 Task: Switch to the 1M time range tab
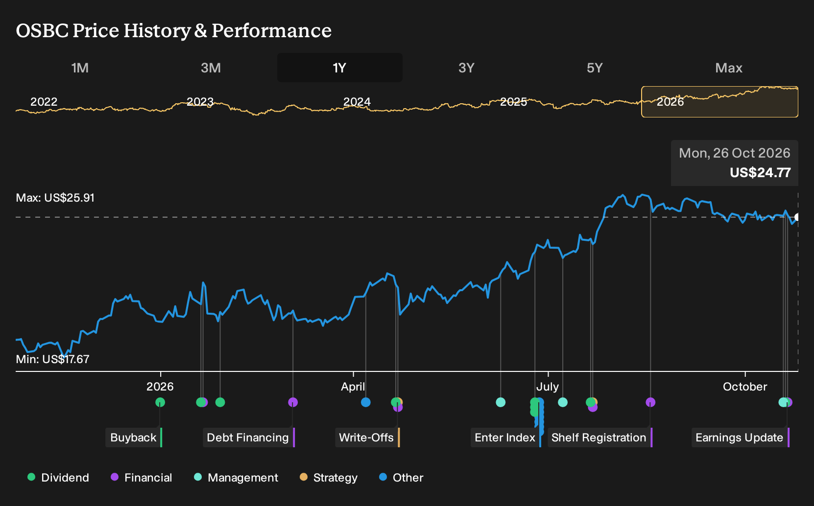pos(80,68)
